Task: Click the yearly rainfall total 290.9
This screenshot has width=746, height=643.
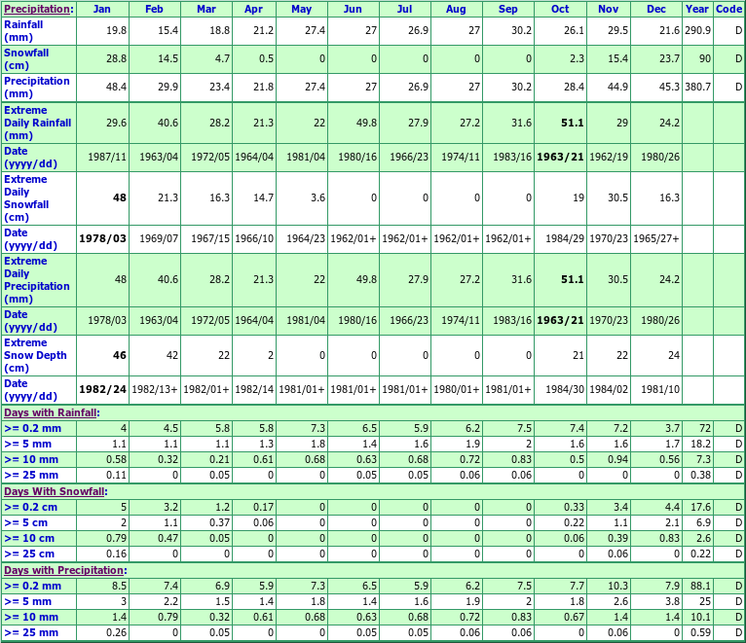Action: tap(697, 30)
